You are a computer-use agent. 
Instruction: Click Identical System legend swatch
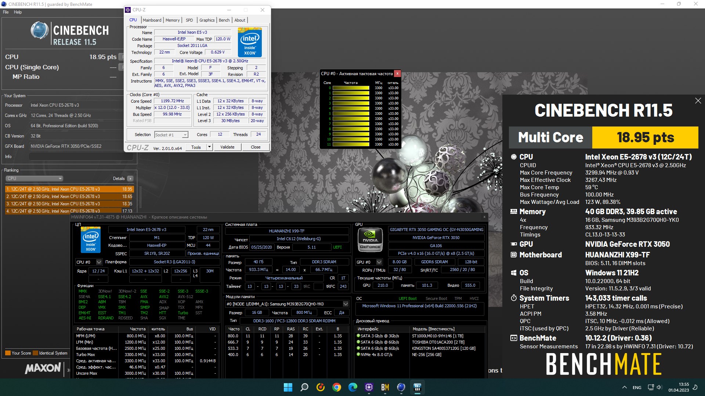(36, 353)
